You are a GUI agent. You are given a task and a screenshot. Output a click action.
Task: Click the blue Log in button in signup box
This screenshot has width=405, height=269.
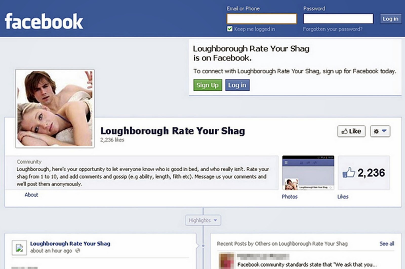click(237, 85)
